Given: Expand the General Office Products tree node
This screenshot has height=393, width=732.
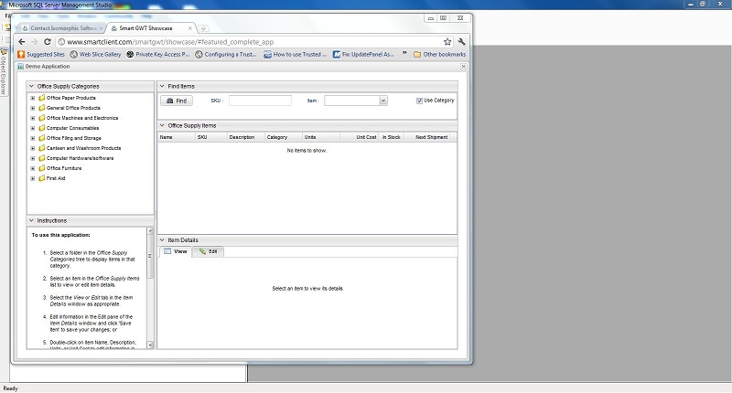Looking at the screenshot, I should [33, 108].
